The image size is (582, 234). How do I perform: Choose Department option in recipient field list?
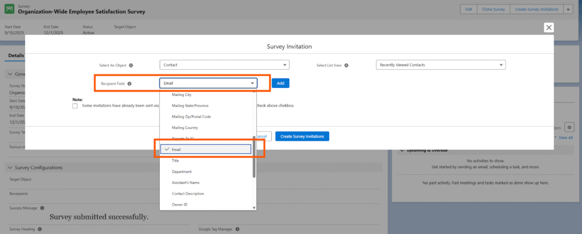(x=181, y=172)
